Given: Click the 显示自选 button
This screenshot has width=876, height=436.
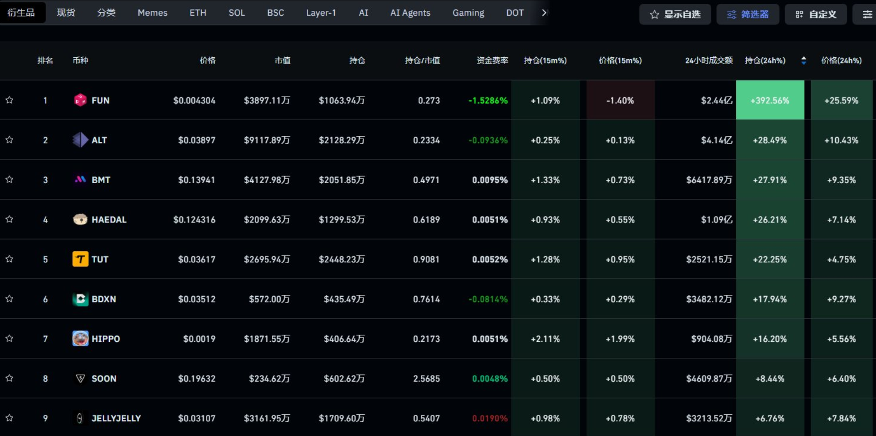Looking at the screenshot, I should [675, 14].
